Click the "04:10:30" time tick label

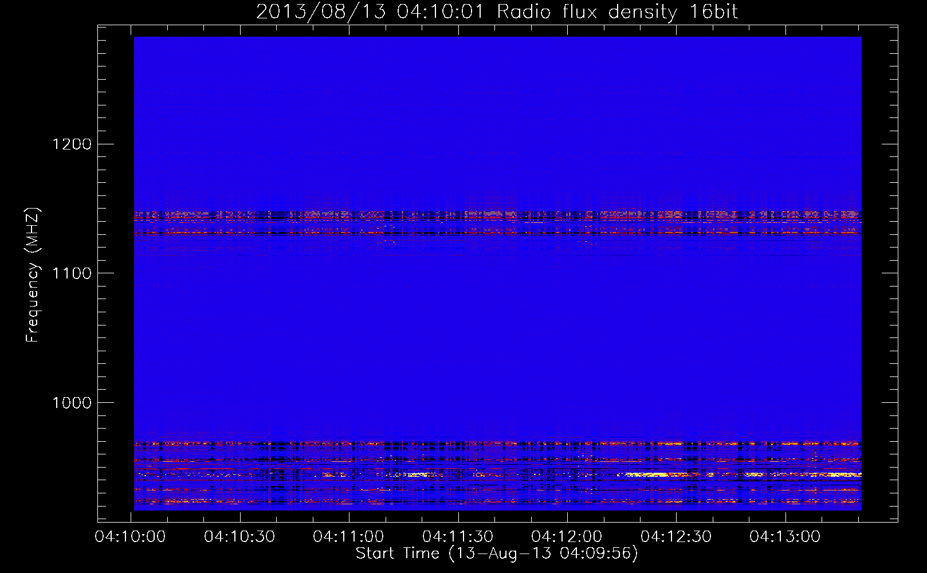click(239, 537)
